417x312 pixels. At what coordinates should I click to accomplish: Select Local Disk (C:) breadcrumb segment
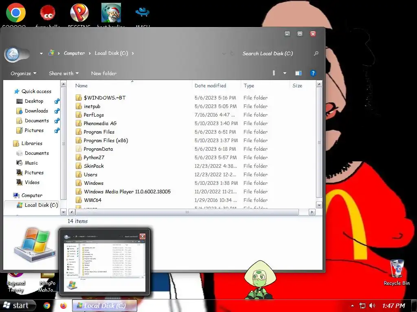pos(111,53)
